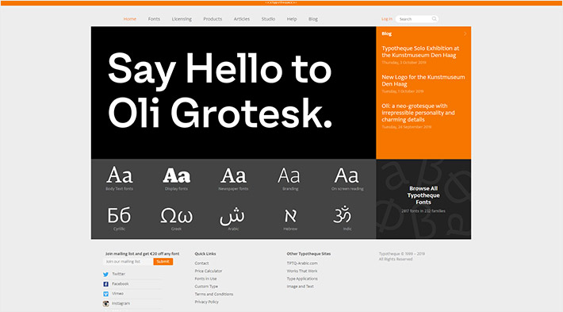Screen dimensions: 563x312
Task: Visit TPTQ-Arabic.com site link
Action: click(302, 263)
